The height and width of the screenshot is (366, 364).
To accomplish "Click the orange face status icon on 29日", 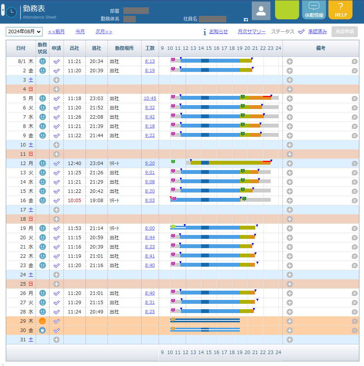I will point(43,321).
